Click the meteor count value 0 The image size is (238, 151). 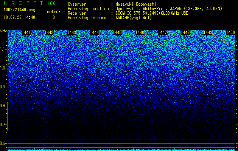[x=54, y=17]
